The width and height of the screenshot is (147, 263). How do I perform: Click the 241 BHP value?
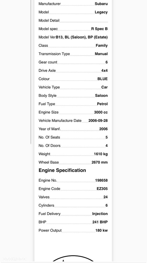coord(100,222)
